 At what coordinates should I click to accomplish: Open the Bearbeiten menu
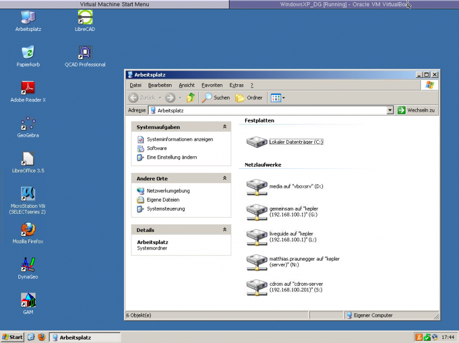(x=160, y=85)
